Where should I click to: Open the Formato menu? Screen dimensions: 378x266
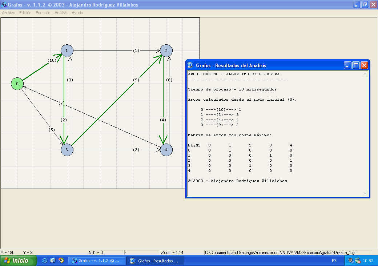click(x=43, y=13)
